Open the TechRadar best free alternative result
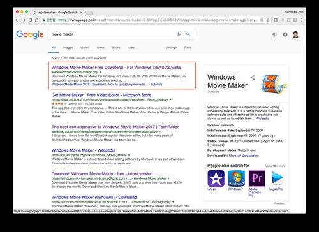319x232 pixels. click(x=115, y=127)
